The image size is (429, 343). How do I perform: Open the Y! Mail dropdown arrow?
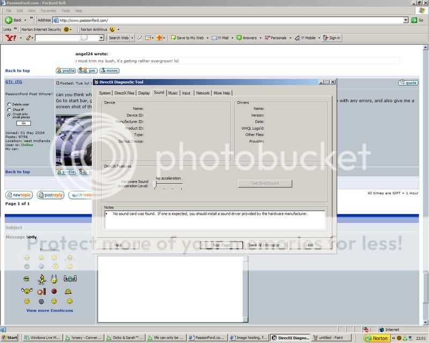(232, 38)
